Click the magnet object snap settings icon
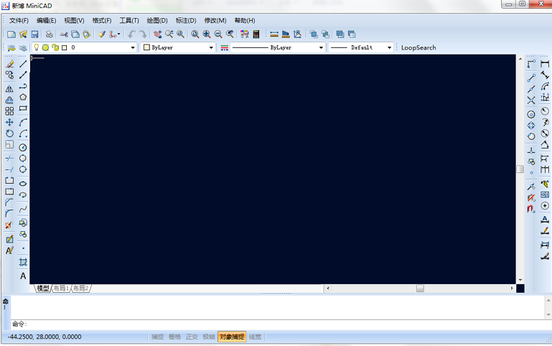This screenshot has height=346, width=552. pos(531,209)
